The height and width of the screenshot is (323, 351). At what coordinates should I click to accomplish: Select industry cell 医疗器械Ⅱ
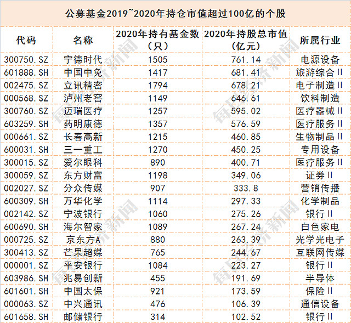(x=319, y=111)
